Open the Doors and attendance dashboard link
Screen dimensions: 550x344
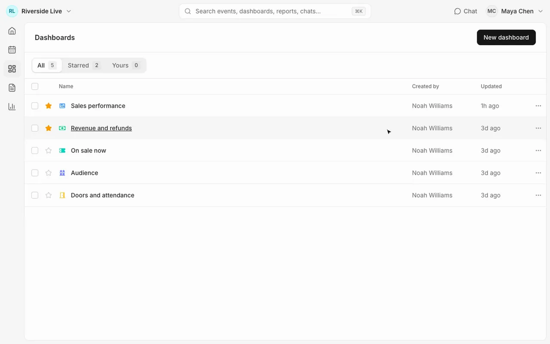(103, 195)
